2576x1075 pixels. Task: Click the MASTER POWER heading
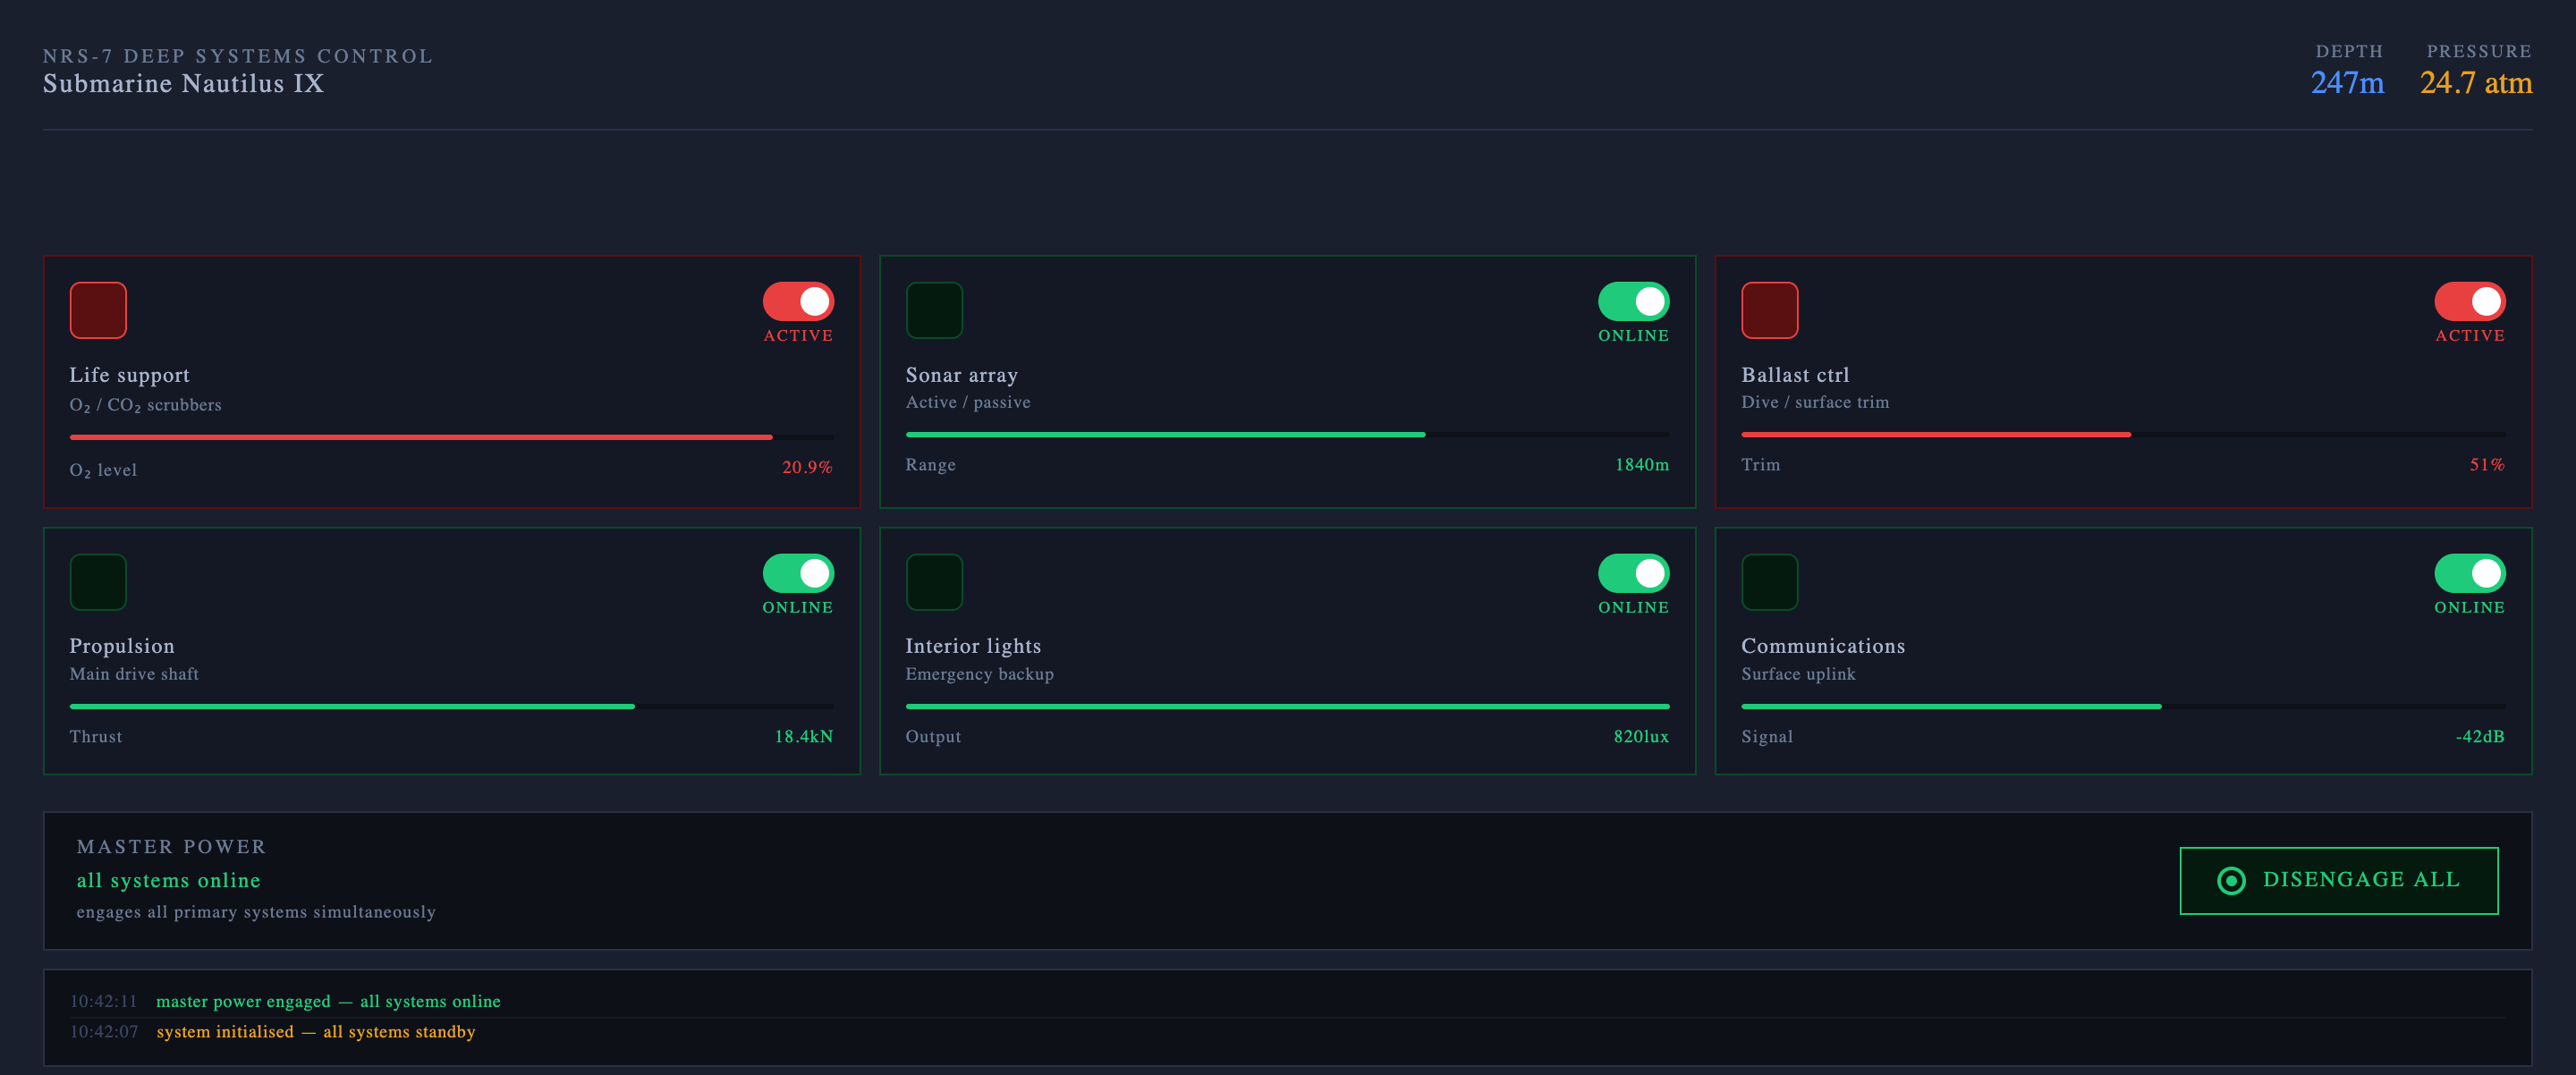[x=171, y=847]
